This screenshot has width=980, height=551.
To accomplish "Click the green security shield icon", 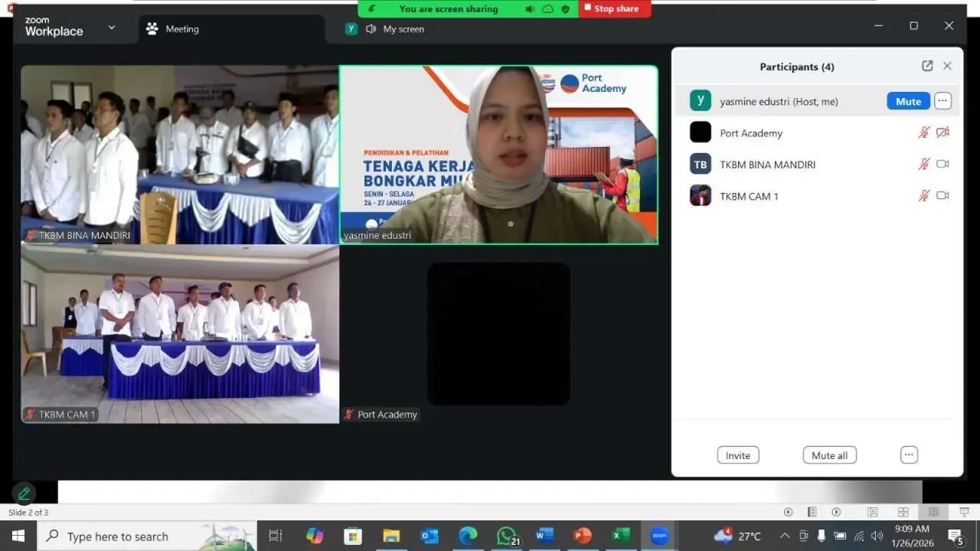I will click(x=565, y=9).
